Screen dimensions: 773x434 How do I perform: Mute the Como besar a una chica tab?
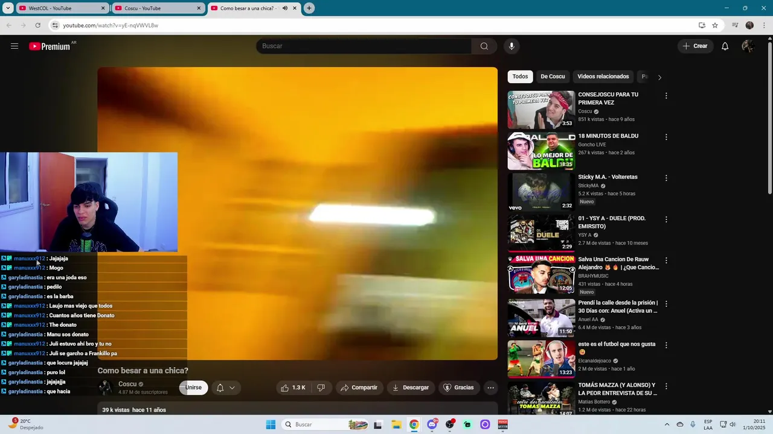tap(285, 8)
